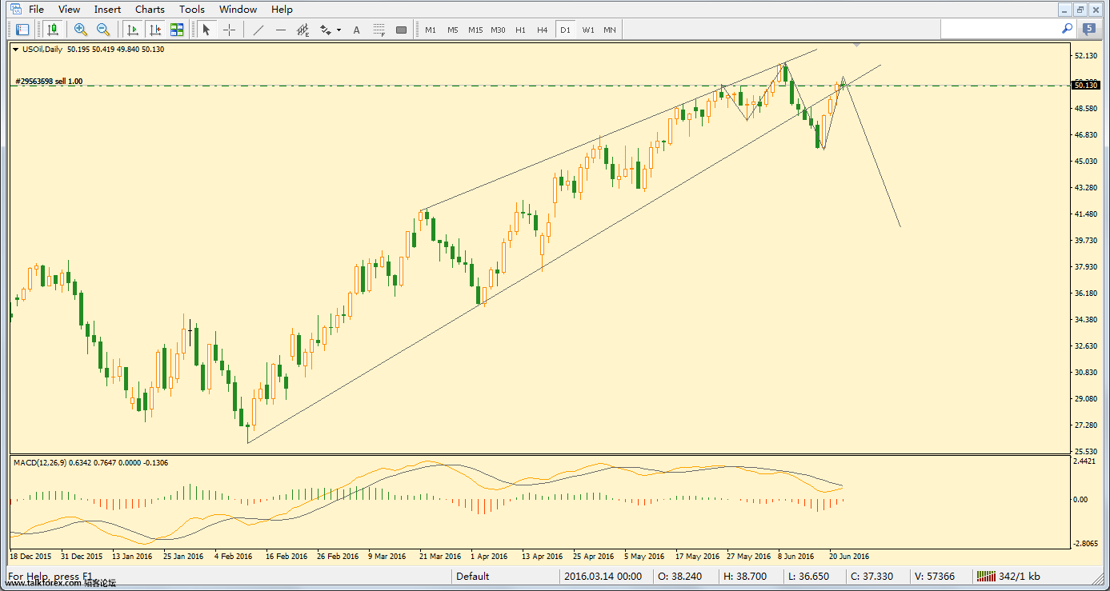The height and width of the screenshot is (591, 1110).
Task: Open the File menu
Action: tap(37, 10)
